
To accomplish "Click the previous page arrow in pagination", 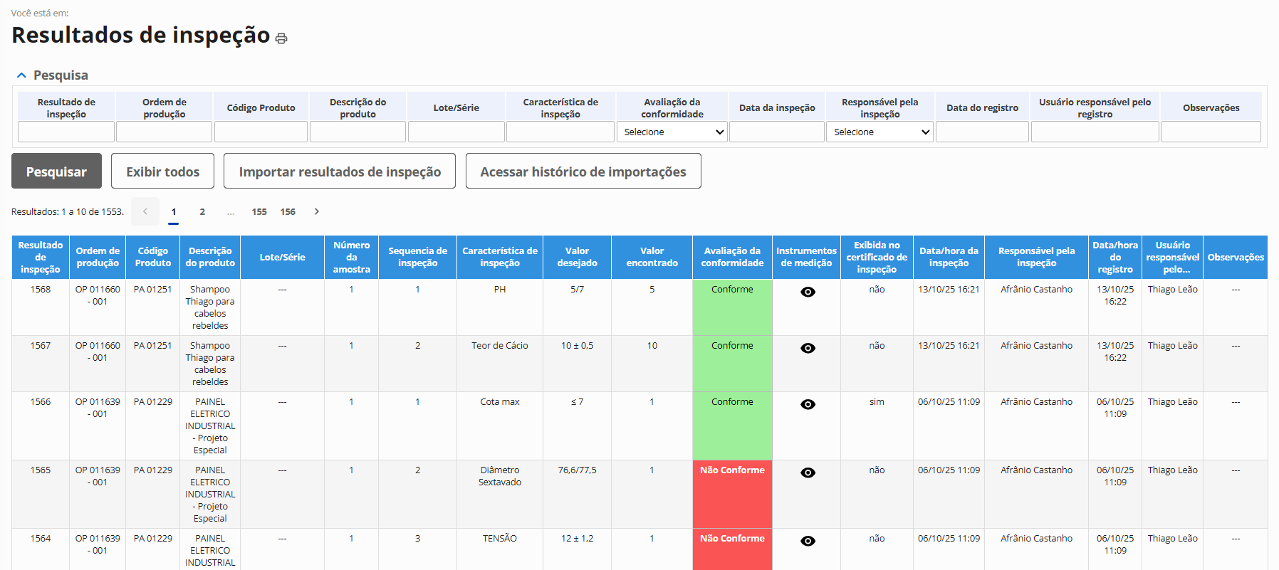I will (145, 211).
